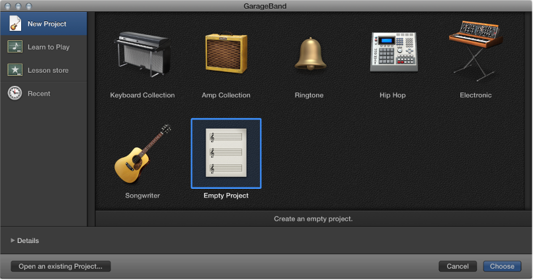Show the Recent projects label

point(39,93)
